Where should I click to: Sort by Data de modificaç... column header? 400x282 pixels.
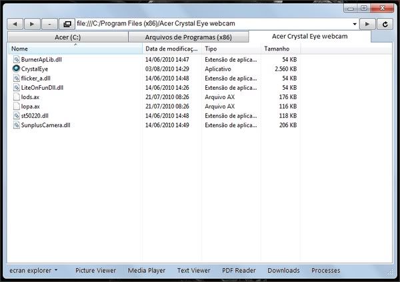pyautogui.click(x=172, y=49)
